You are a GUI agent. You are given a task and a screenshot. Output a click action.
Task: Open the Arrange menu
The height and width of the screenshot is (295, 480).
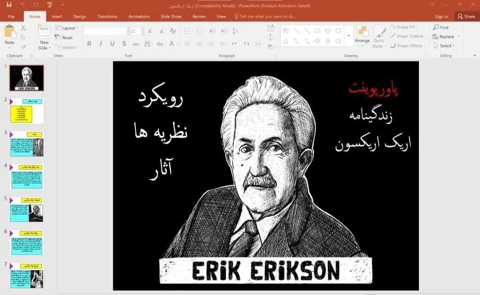point(362,36)
